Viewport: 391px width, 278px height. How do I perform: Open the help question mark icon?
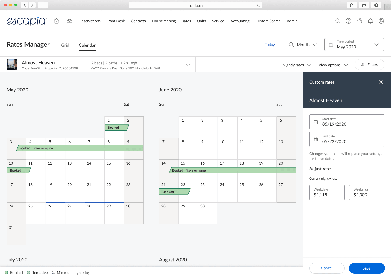pyautogui.click(x=349, y=21)
